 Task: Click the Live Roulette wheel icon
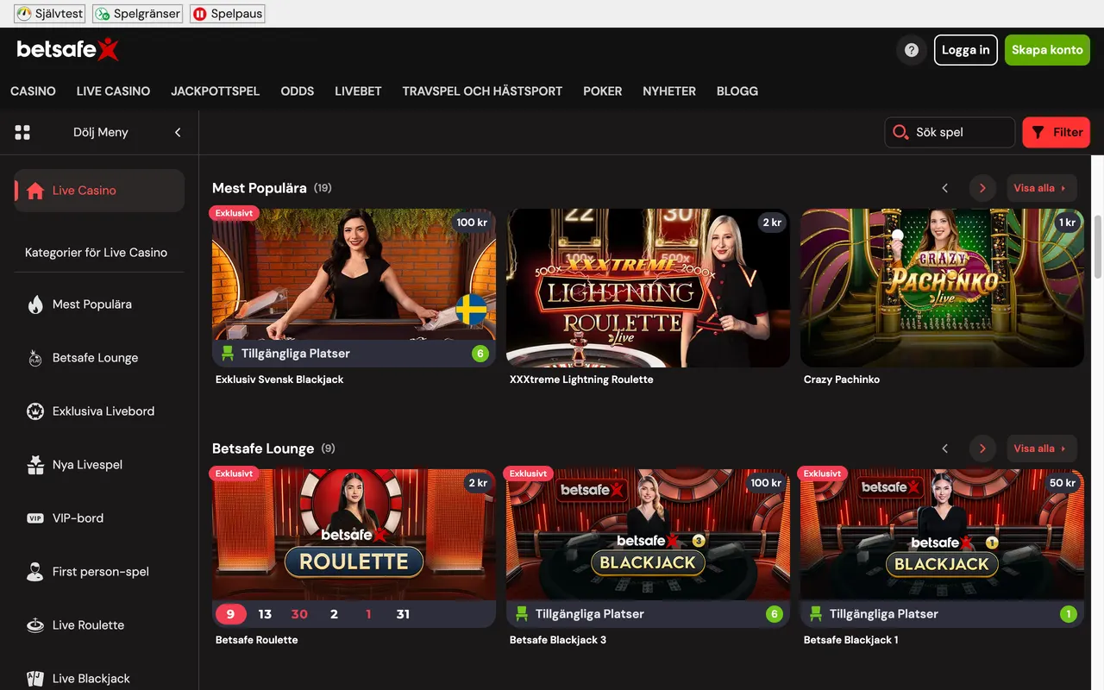tap(35, 625)
